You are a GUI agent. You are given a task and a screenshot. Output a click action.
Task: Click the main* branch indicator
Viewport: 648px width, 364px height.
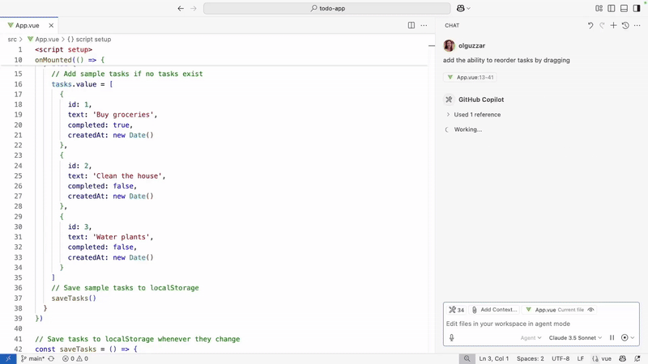pos(32,358)
